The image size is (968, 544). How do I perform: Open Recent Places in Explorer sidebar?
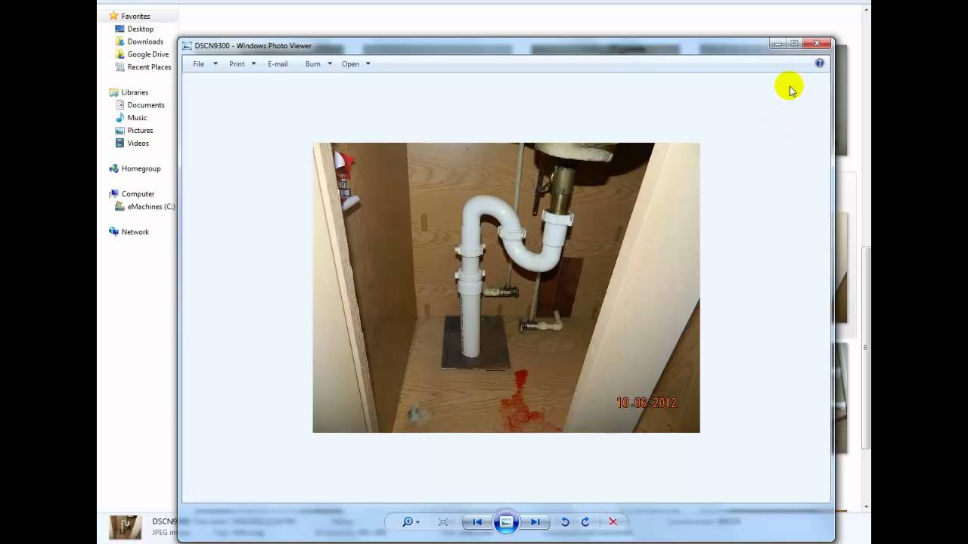click(x=149, y=67)
